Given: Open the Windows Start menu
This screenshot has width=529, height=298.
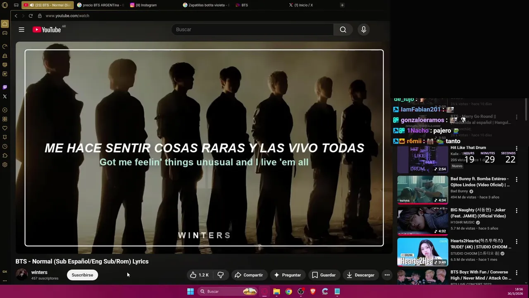Looking at the screenshot, I should pos(191,291).
